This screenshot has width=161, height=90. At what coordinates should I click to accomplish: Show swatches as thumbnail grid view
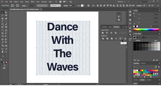[x=159, y=67]
